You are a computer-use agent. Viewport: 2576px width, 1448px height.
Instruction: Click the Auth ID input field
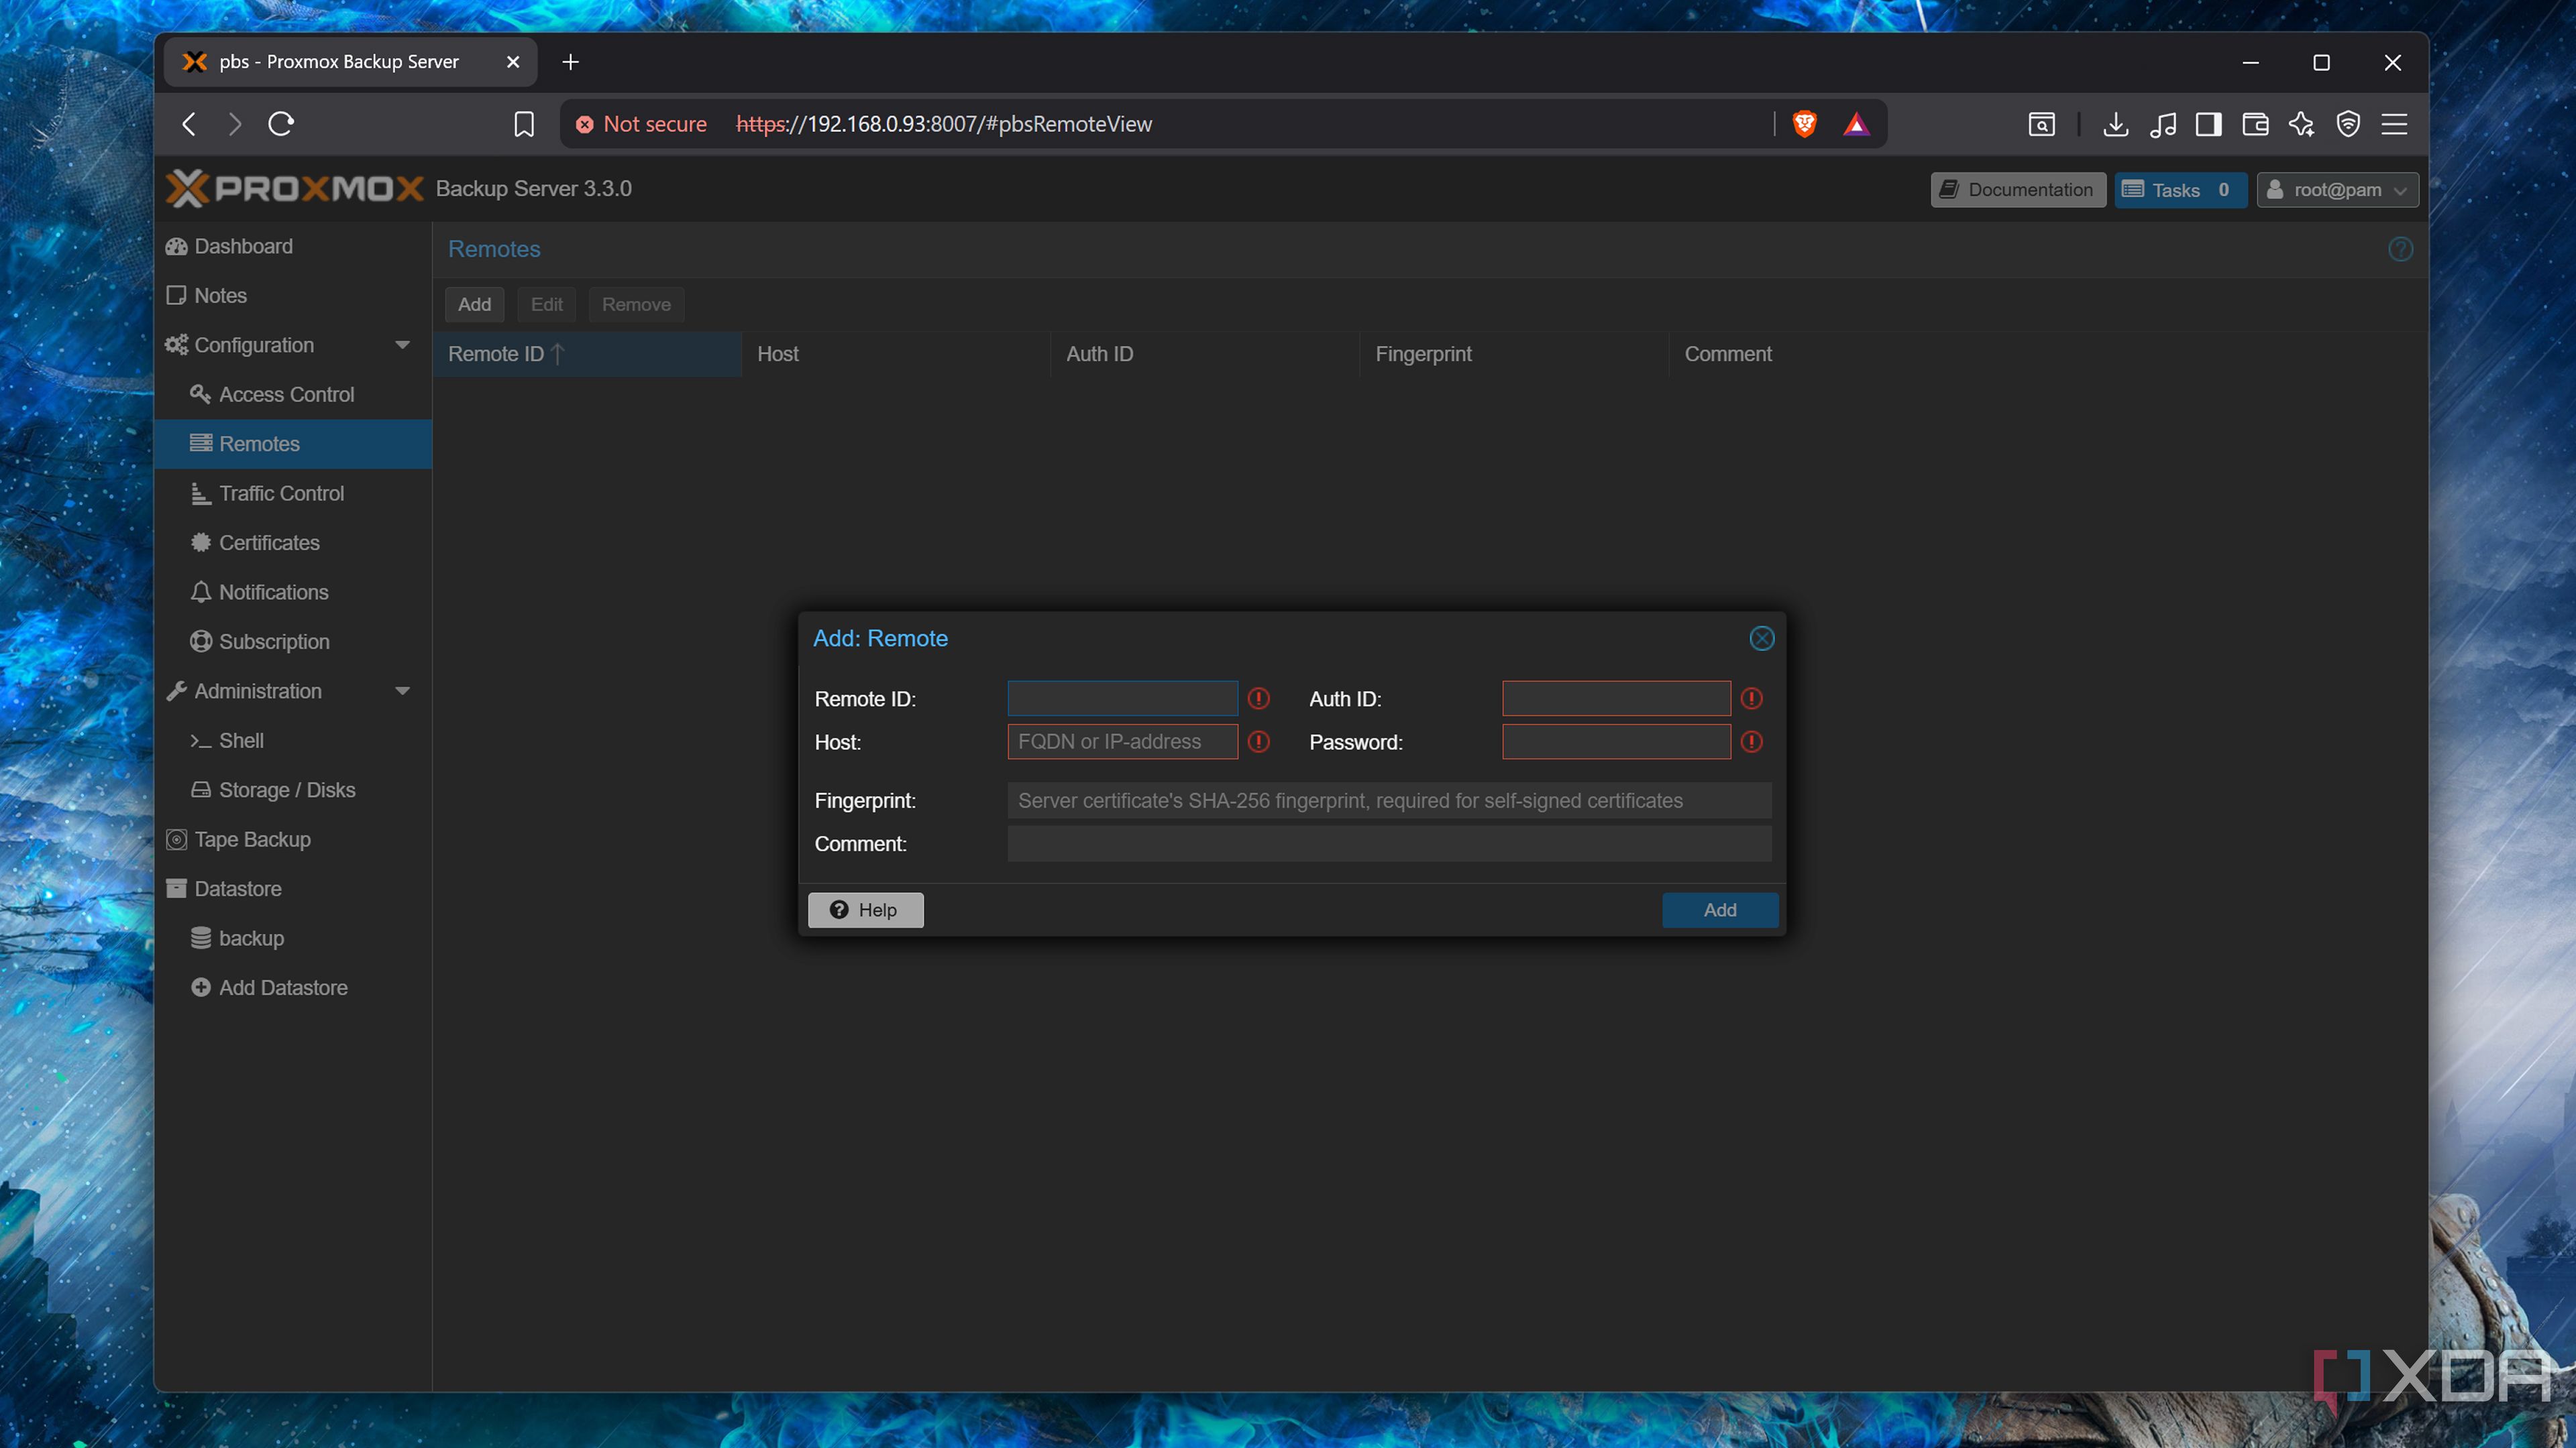click(1616, 699)
